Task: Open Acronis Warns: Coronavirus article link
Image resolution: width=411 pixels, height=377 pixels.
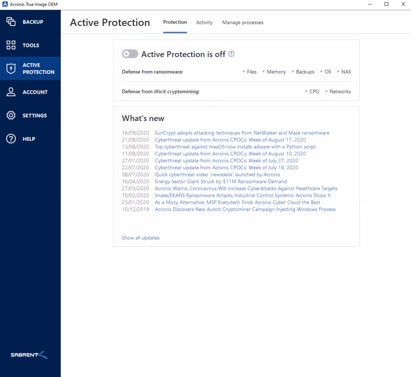Action: (x=246, y=188)
